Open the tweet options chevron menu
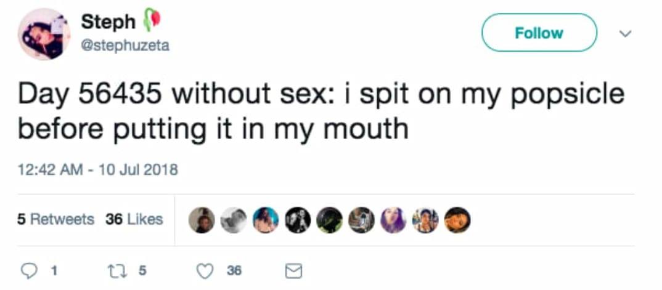Screen dimensions: 662x290 (x=625, y=34)
